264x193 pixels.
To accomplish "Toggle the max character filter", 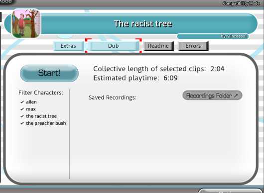I will click(28, 109).
